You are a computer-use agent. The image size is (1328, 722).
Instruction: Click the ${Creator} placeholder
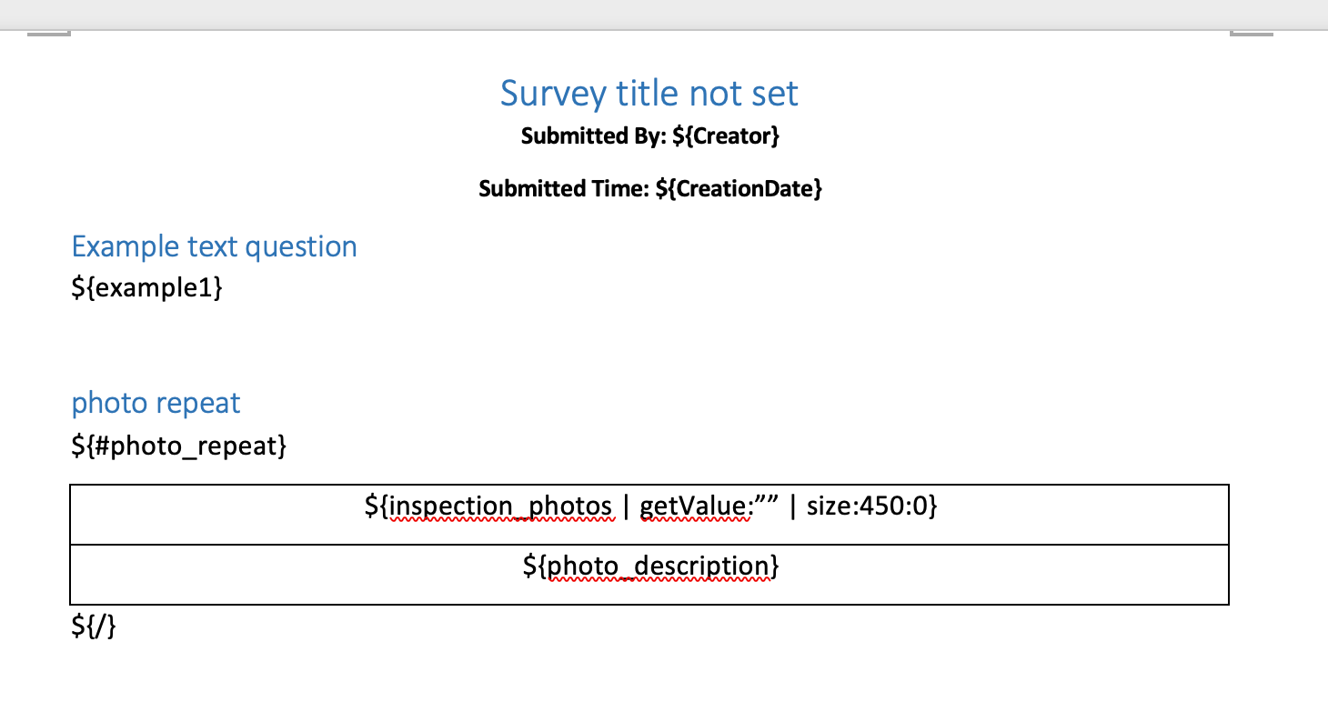click(x=726, y=136)
